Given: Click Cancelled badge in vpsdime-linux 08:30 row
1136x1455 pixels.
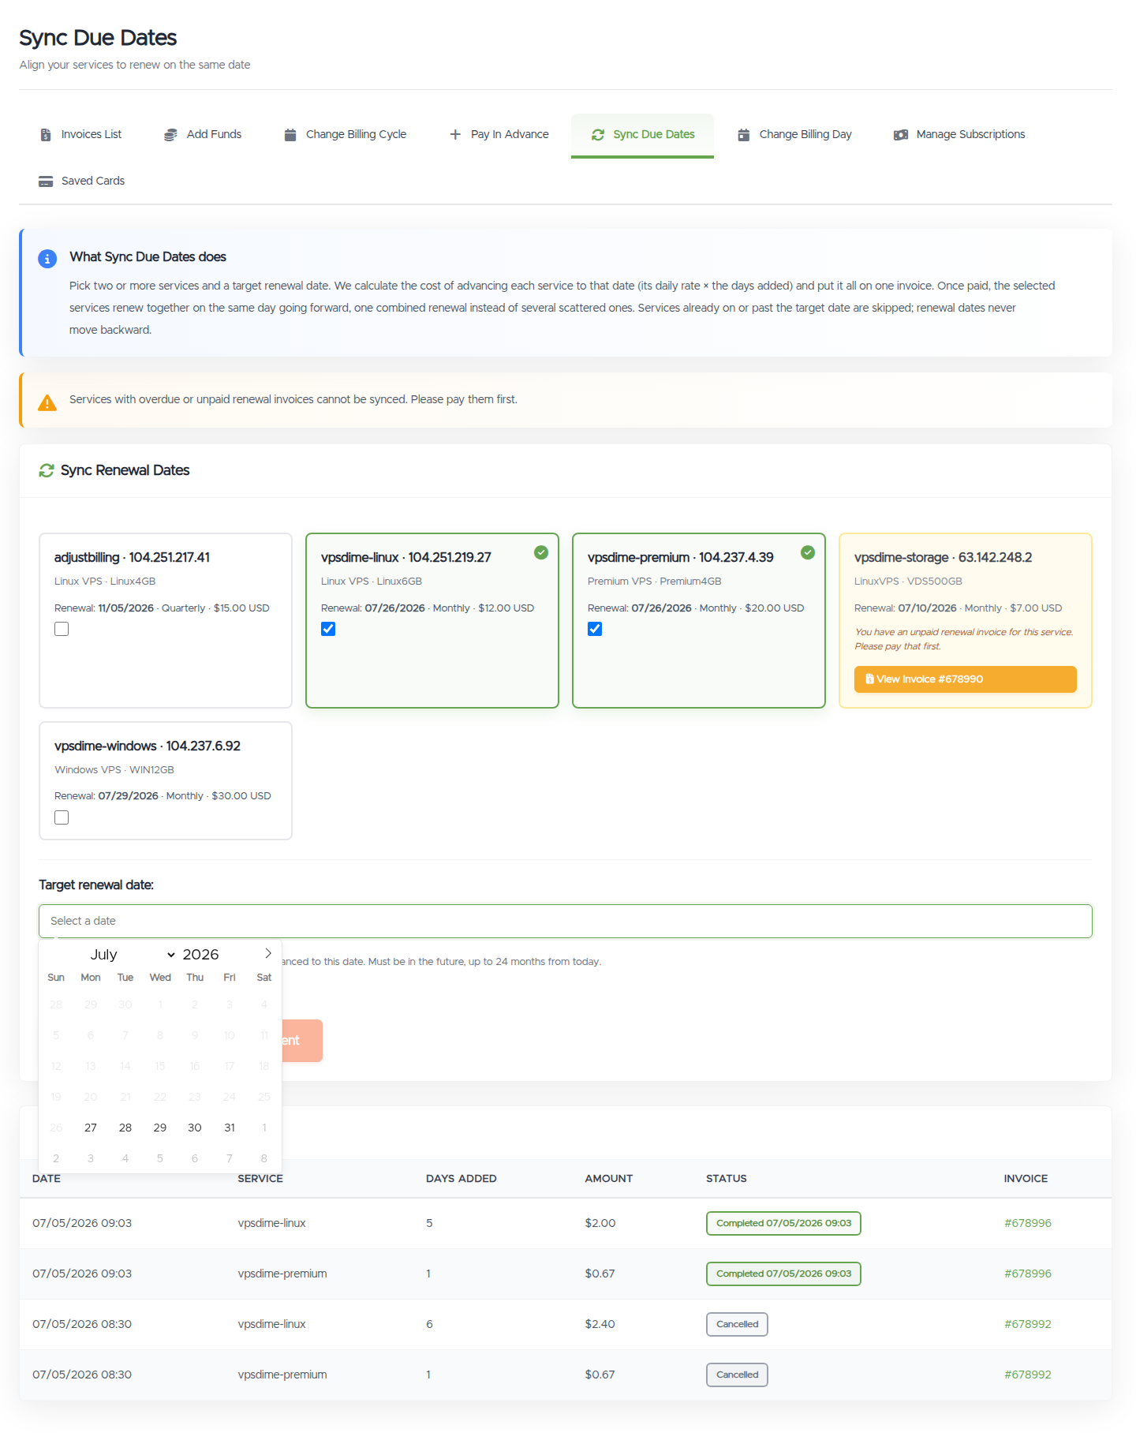Looking at the screenshot, I should pos(737,1324).
